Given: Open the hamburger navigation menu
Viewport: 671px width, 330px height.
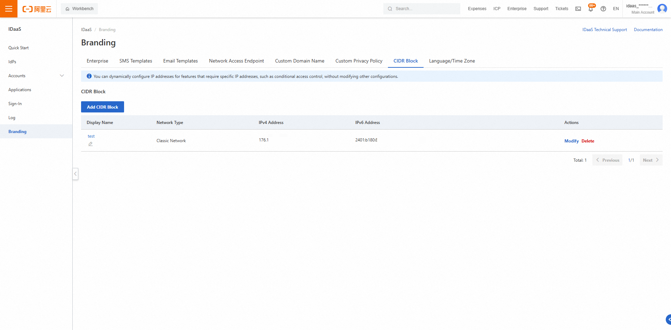Looking at the screenshot, I should coord(9,9).
